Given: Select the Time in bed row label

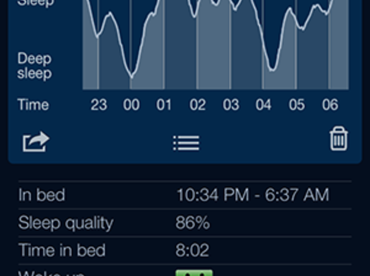Looking at the screenshot, I should pyautogui.click(x=62, y=250).
